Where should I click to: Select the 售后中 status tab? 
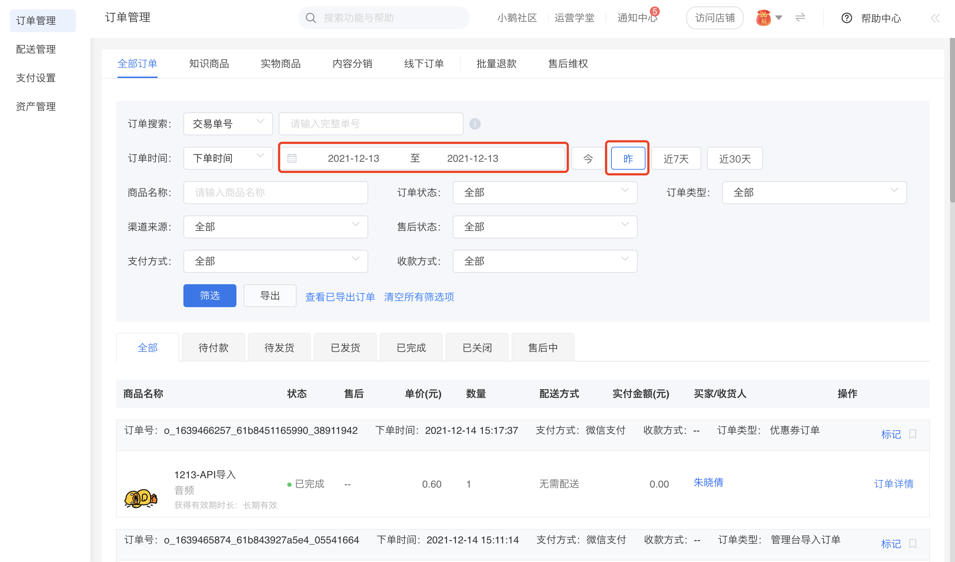point(543,347)
